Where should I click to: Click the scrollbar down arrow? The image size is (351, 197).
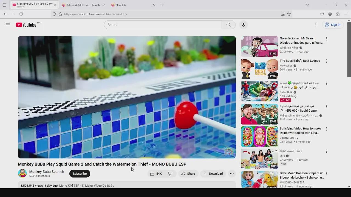click(349, 186)
